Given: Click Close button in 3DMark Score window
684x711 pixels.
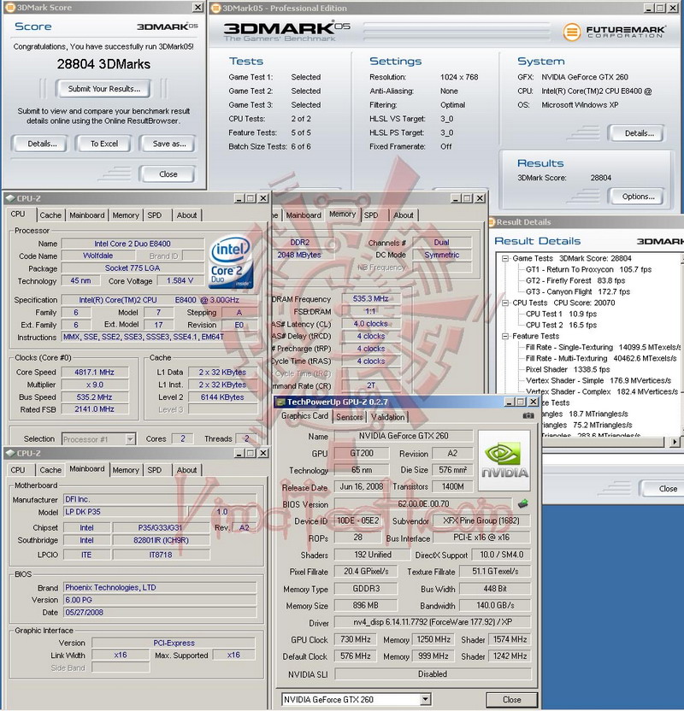Looking at the screenshot, I should [168, 174].
